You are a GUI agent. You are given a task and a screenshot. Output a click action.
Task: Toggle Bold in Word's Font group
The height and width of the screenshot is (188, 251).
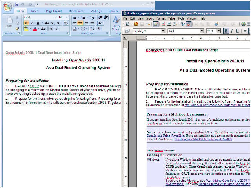26,23
